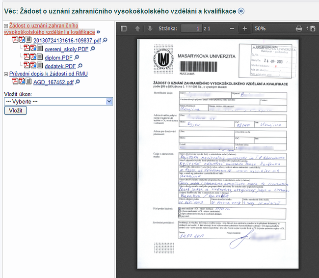319x278 pixels.
Task: Click the page number input field
Action: pos(191,28)
